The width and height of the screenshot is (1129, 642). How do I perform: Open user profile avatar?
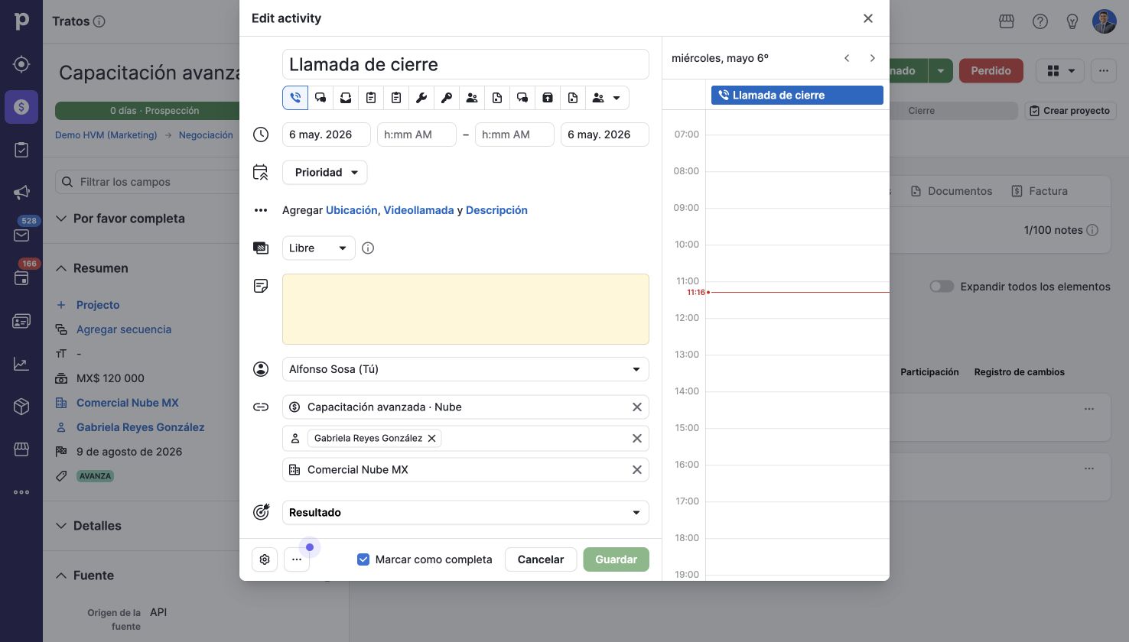(x=1105, y=21)
